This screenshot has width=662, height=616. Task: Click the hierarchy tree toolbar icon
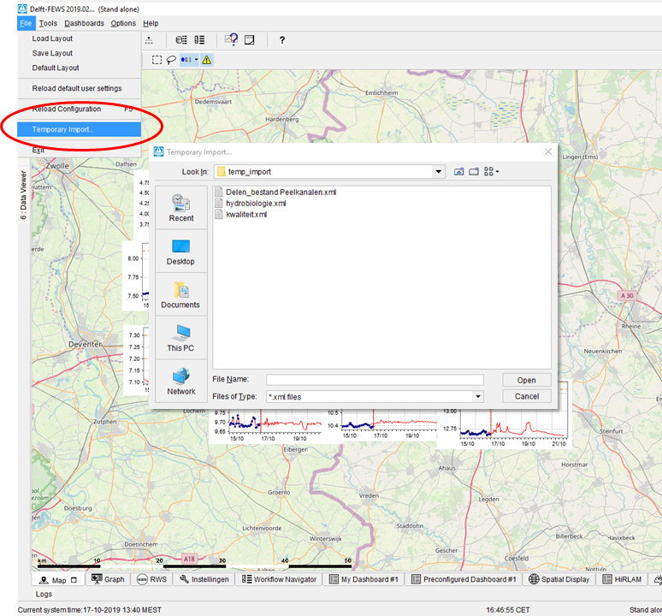[149, 40]
